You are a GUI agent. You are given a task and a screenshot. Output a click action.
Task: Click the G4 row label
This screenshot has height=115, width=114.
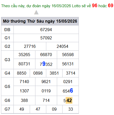pos(7,73)
